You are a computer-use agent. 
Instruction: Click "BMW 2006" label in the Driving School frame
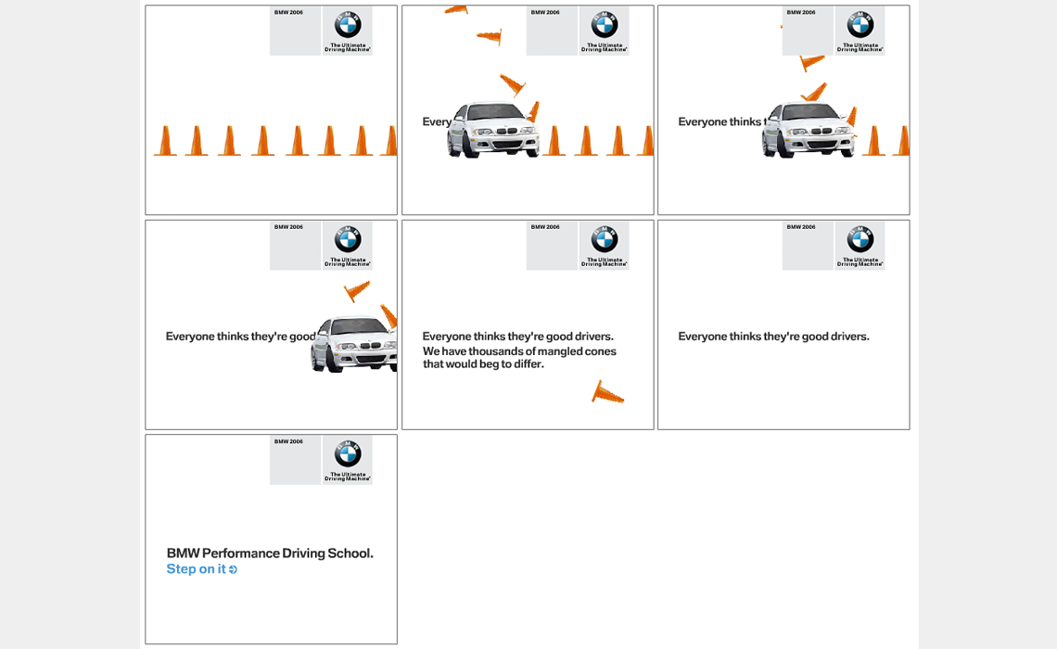click(x=288, y=441)
